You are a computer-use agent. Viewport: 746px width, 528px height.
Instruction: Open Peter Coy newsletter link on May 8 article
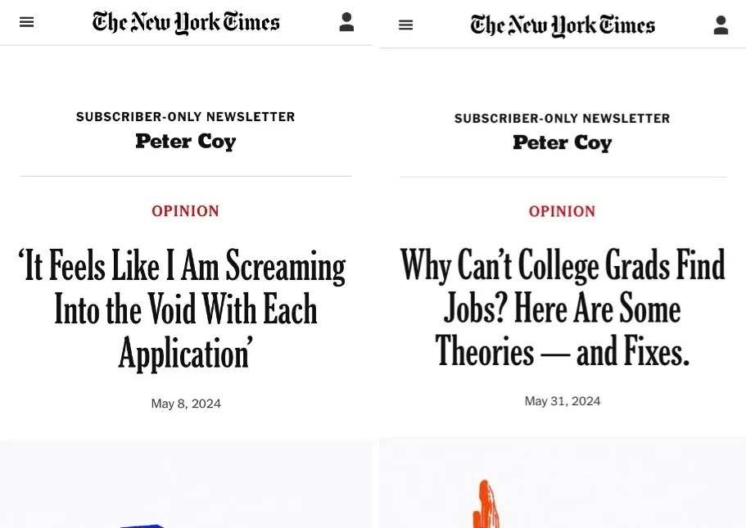(186, 142)
